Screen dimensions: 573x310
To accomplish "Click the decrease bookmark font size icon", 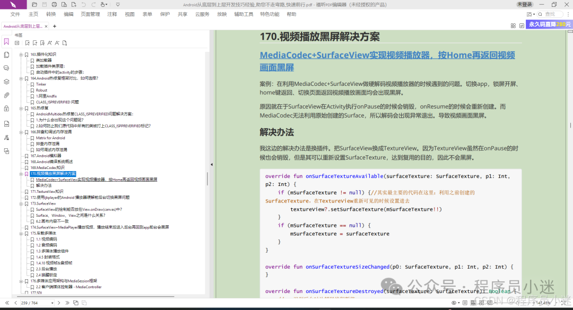I will pos(57,43).
